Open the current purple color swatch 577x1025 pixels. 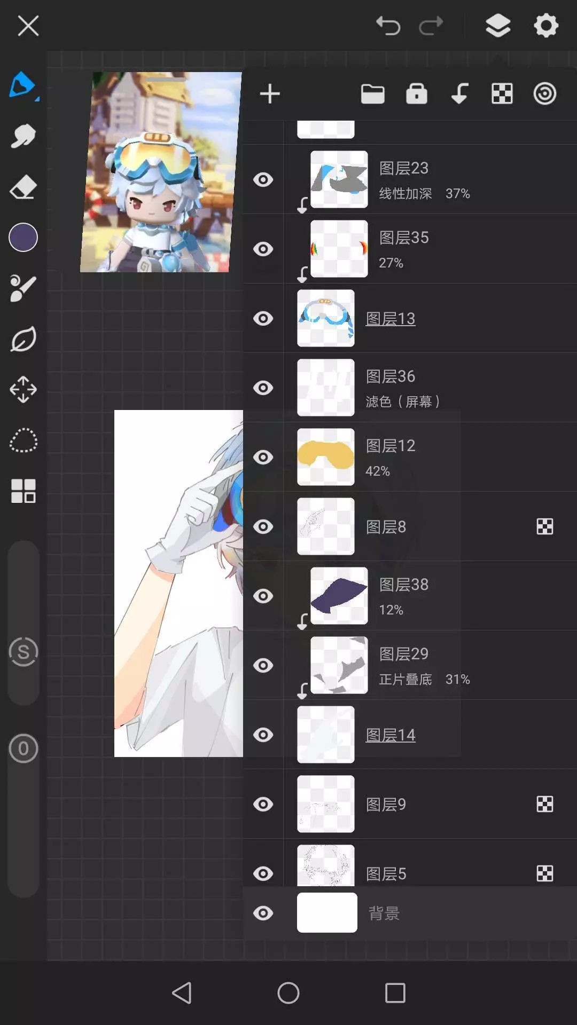(23, 237)
